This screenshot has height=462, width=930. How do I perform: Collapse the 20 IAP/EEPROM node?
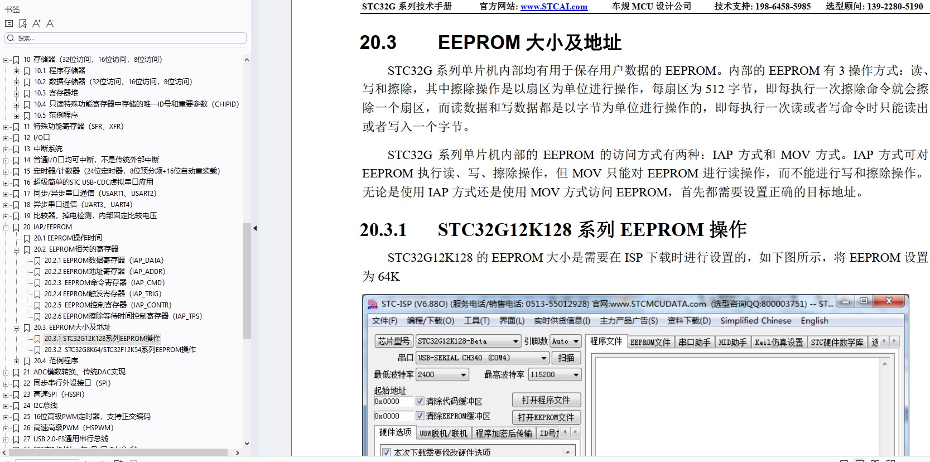(7, 227)
